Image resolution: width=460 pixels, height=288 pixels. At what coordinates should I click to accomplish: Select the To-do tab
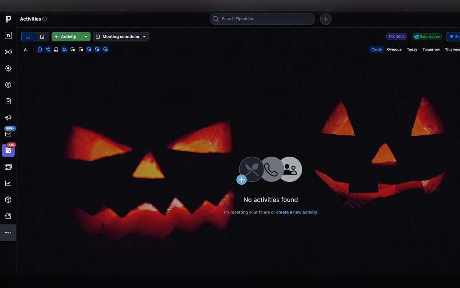[x=377, y=50]
